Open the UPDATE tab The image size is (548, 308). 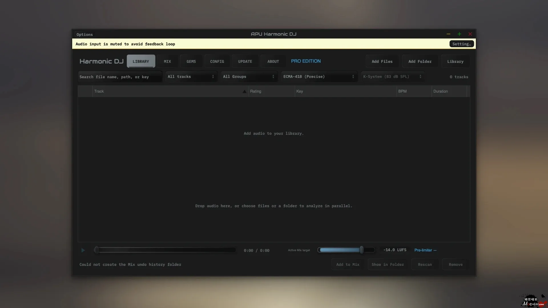(x=245, y=61)
